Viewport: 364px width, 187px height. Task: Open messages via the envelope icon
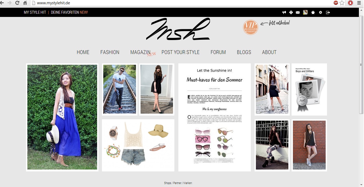[298, 12]
